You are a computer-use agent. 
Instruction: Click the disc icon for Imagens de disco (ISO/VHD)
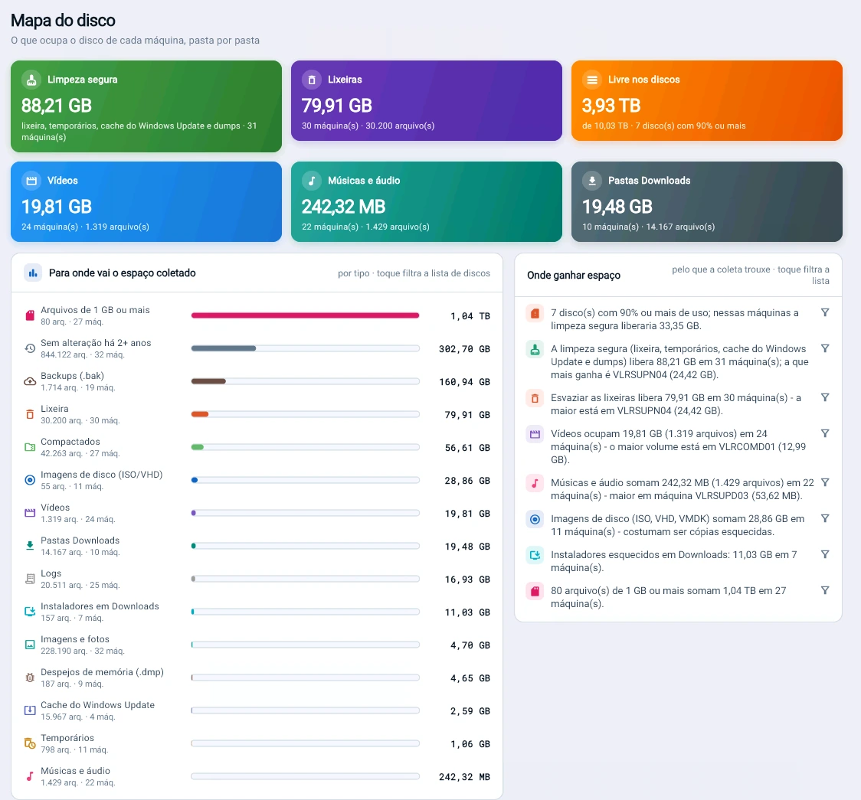(x=30, y=480)
